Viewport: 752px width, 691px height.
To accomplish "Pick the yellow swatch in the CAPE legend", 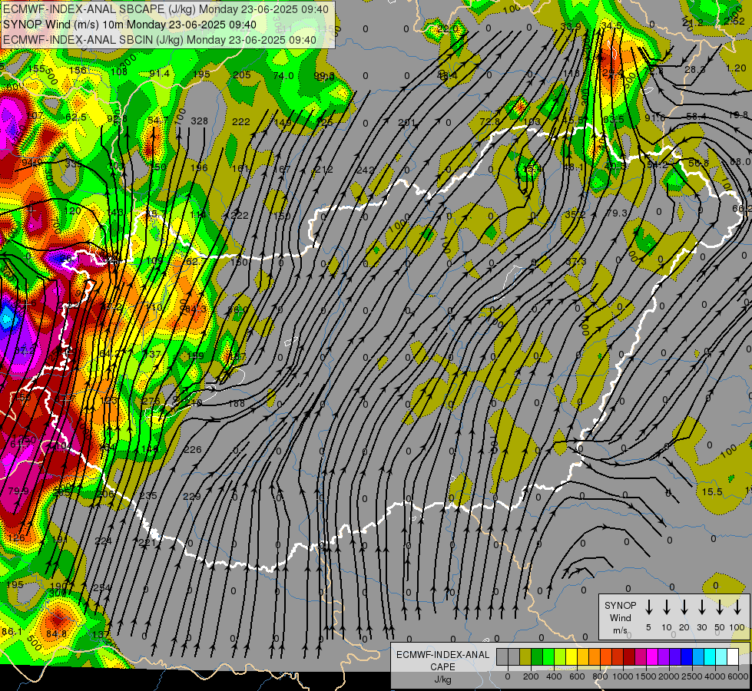I will coord(571,657).
